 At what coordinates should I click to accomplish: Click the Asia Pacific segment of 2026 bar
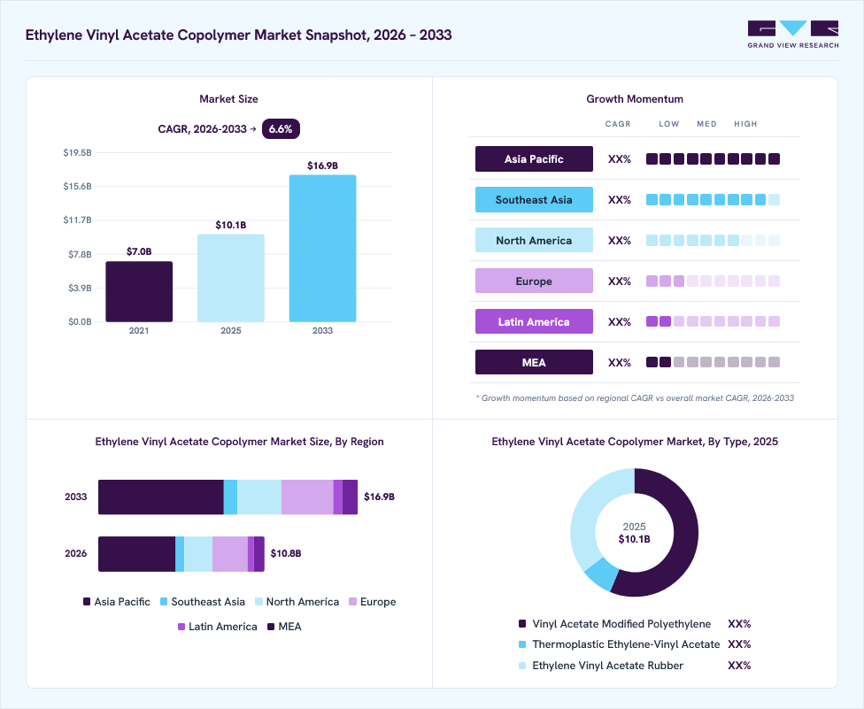[136, 553]
